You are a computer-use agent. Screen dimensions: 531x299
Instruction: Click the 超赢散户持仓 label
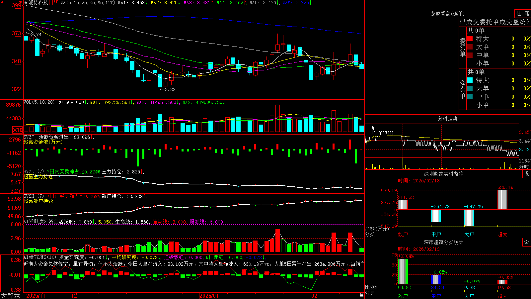pyautogui.click(x=38, y=201)
